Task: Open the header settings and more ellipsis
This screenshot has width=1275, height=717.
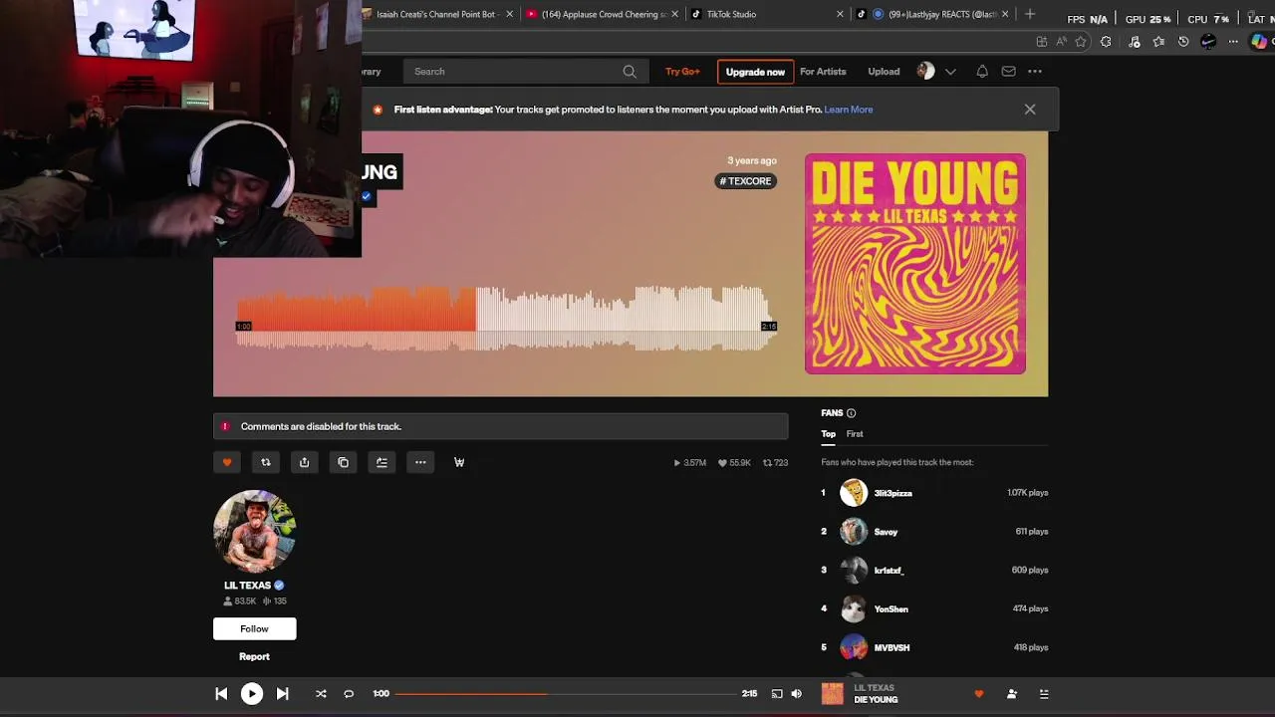Action: [x=1035, y=72]
